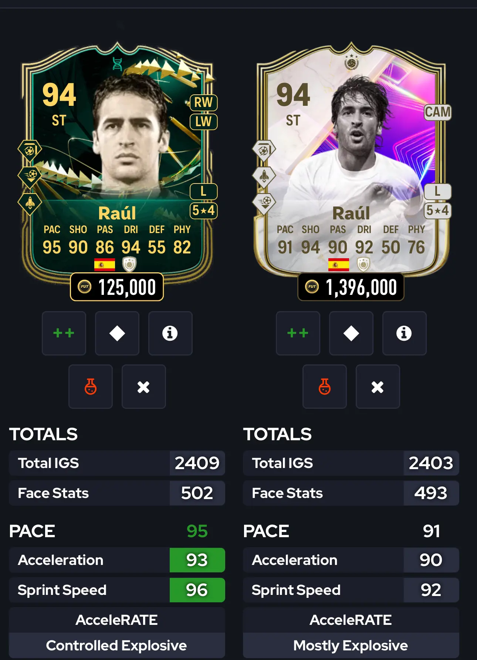Click white diamond icon under right Raúl card
This screenshot has height=660, width=477.
tap(351, 333)
